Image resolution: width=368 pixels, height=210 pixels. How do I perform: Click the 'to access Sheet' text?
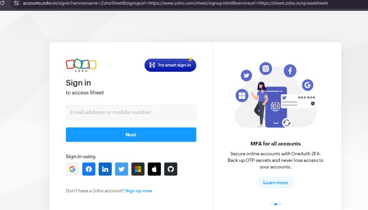click(x=85, y=92)
